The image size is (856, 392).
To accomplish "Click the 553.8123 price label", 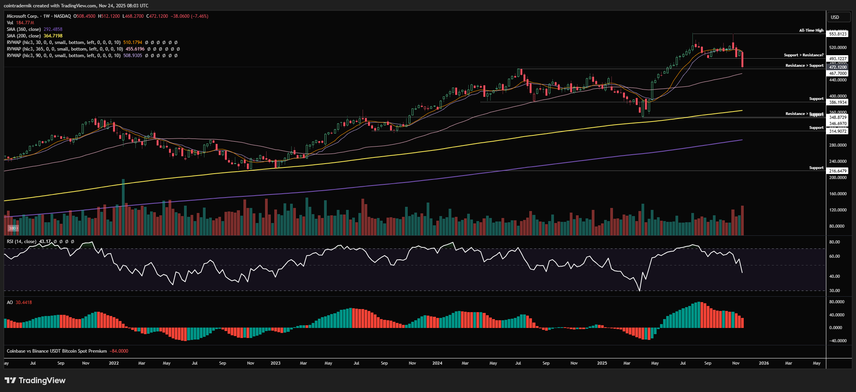I will [x=838, y=34].
